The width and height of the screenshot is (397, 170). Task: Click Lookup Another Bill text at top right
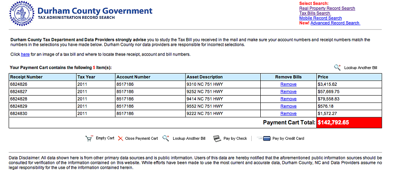[361, 68]
